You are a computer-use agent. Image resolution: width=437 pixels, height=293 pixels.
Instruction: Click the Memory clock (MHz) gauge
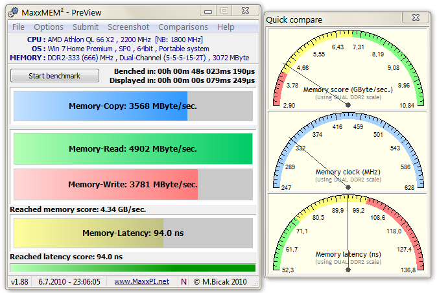pos(348,153)
